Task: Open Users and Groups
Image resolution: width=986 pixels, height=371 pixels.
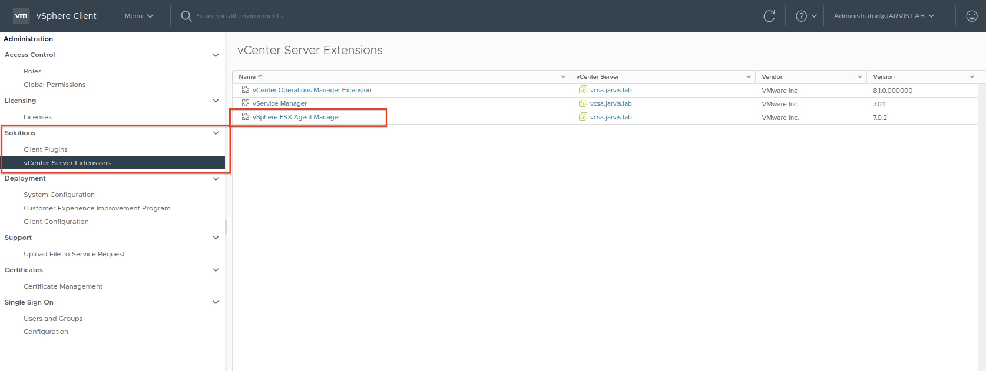Action: 53,319
